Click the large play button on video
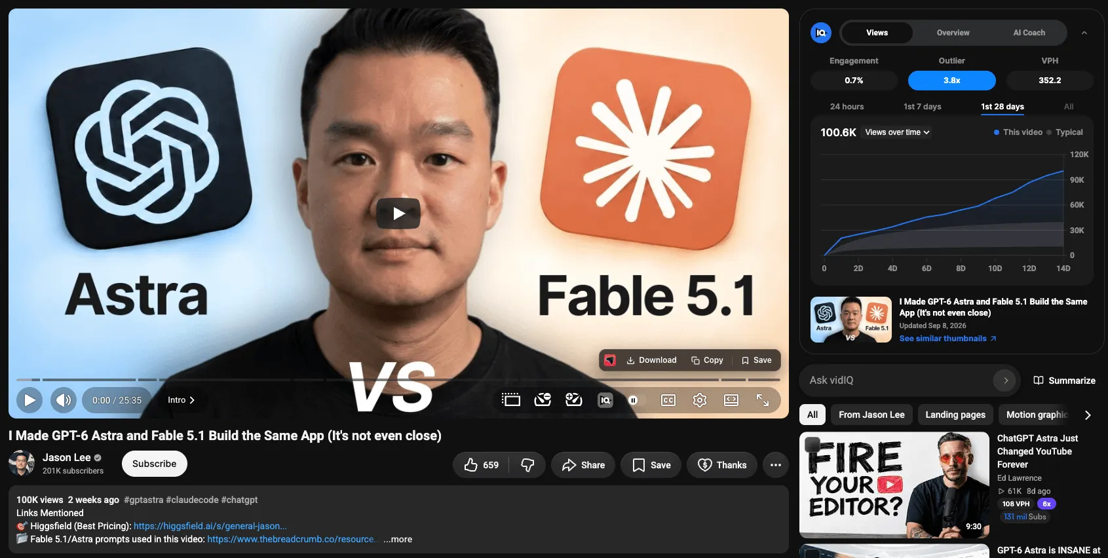1108x558 pixels. [x=398, y=214]
